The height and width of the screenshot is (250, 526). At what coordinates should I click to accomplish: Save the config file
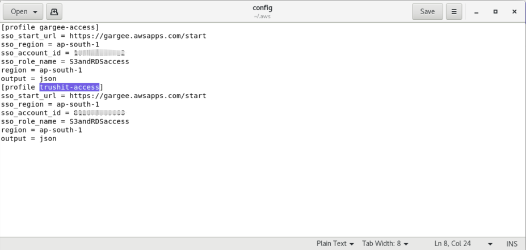pyautogui.click(x=427, y=11)
